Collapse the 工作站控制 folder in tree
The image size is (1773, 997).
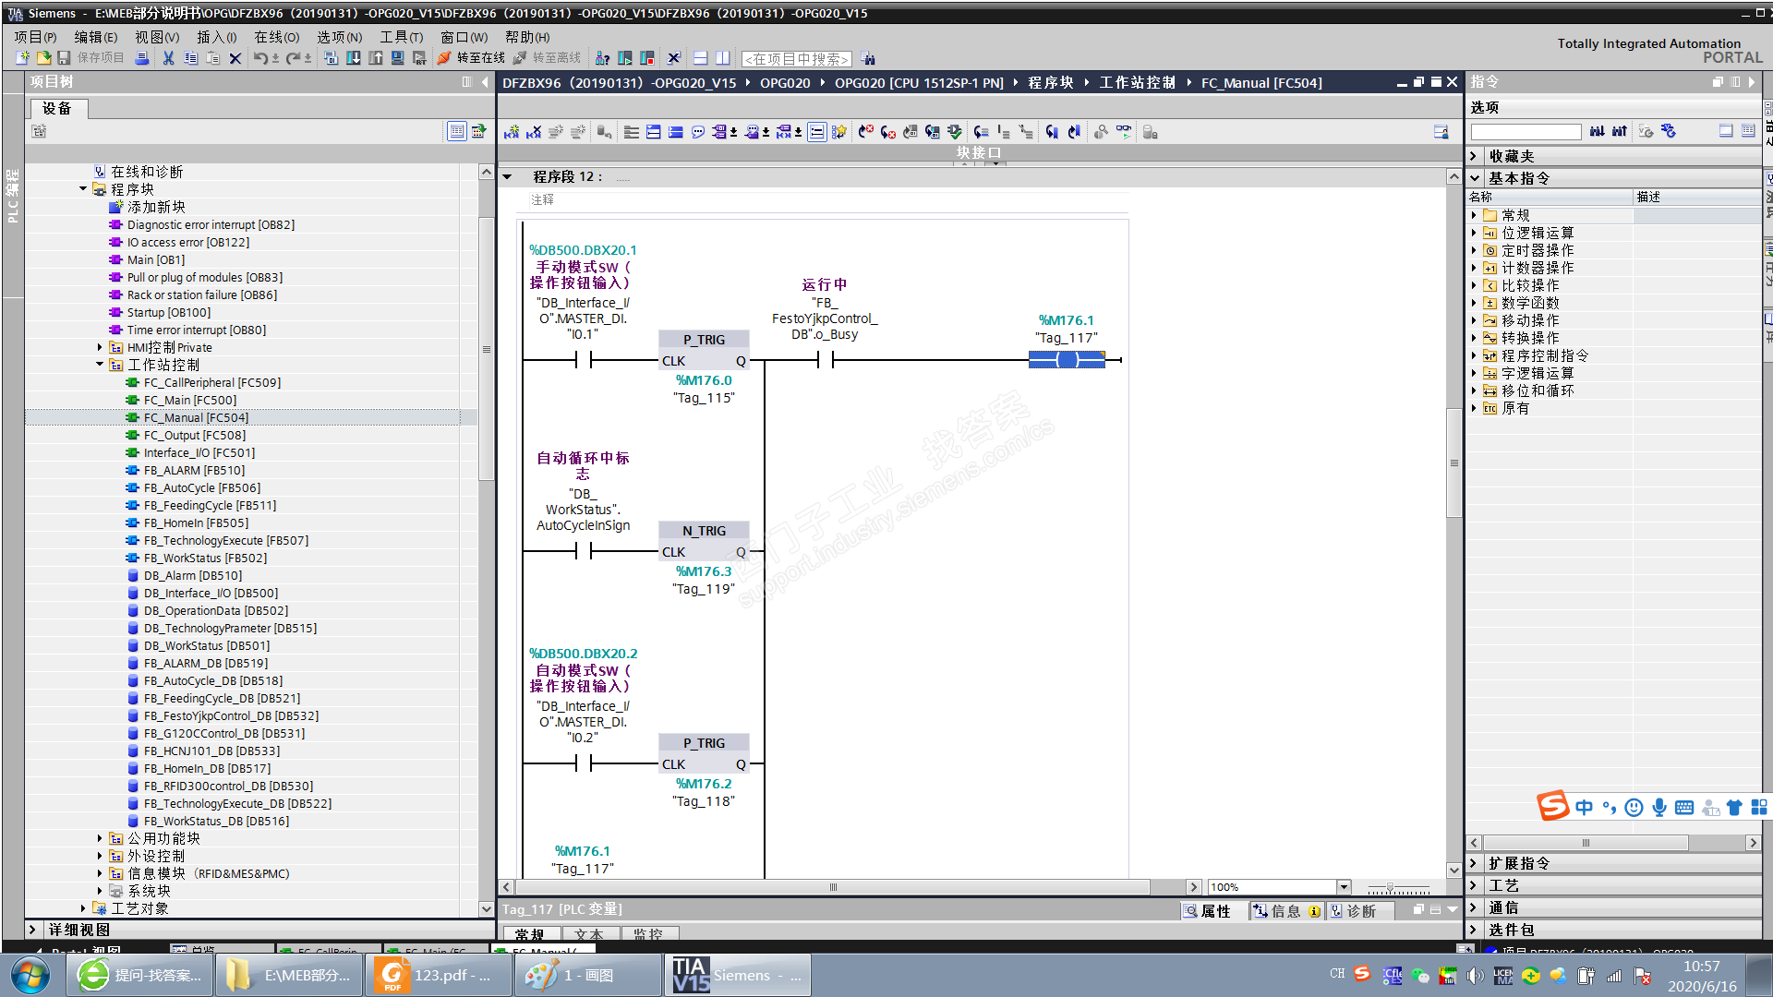100,365
